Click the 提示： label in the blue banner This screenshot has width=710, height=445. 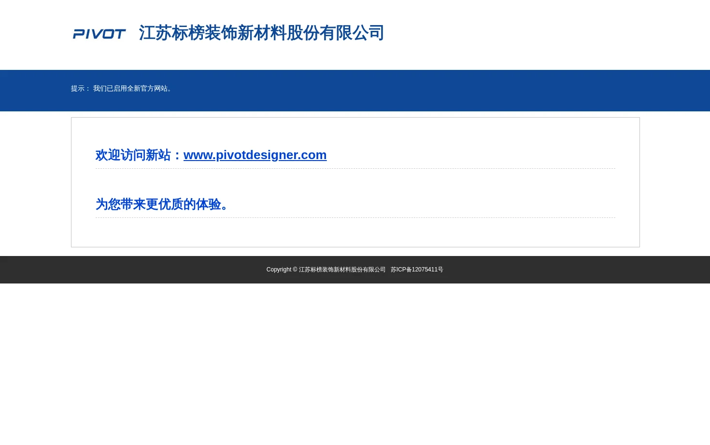tap(81, 89)
